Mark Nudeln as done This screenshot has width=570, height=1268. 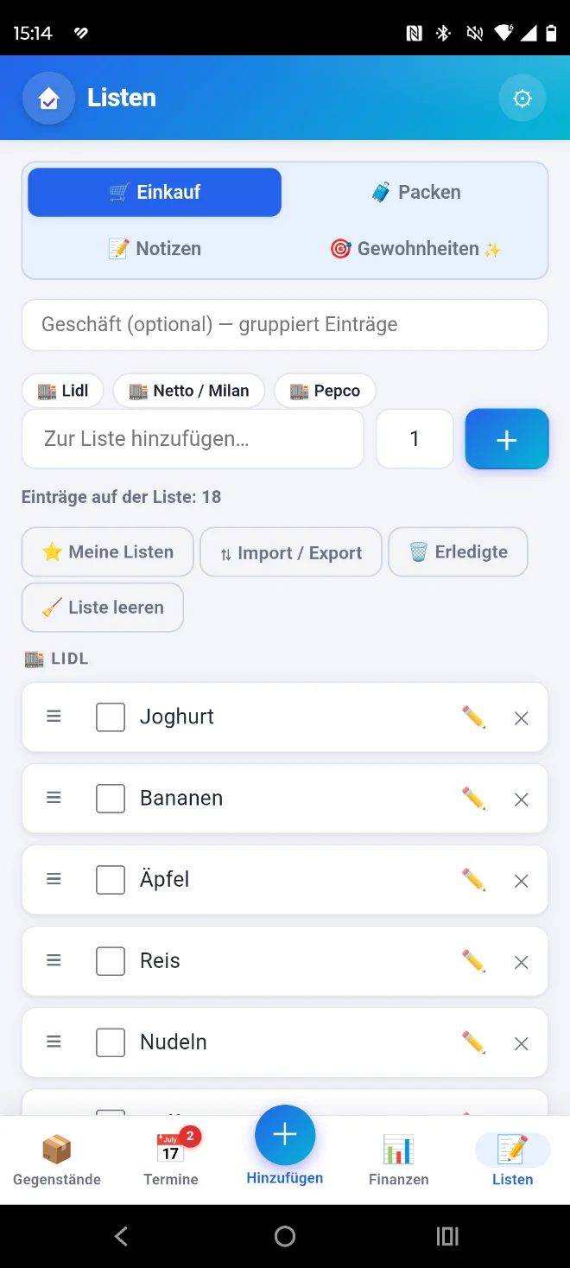pos(111,1042)
